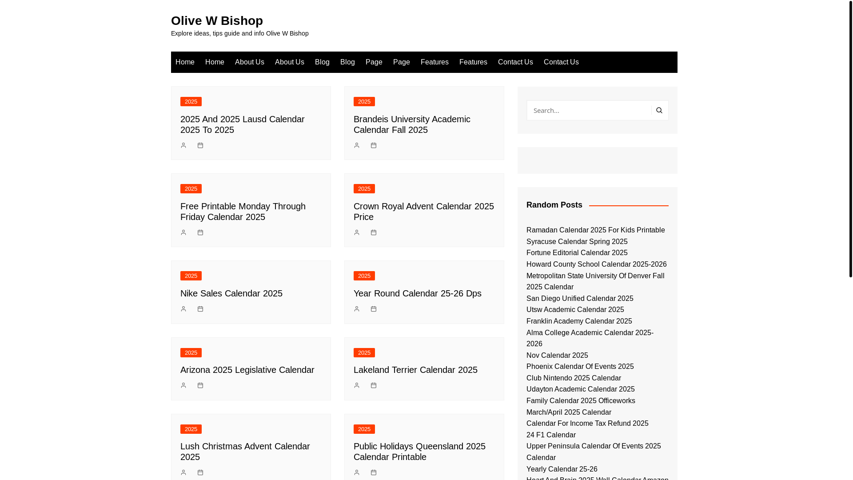Click date icon under Year Round Calendar post
This screenshot has height=480, width=853.
pyautogui.click(x=374, y=309)
